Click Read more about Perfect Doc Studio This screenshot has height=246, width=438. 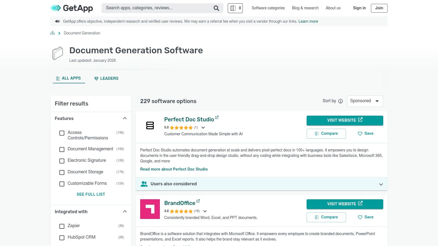(x=174, y=169)
